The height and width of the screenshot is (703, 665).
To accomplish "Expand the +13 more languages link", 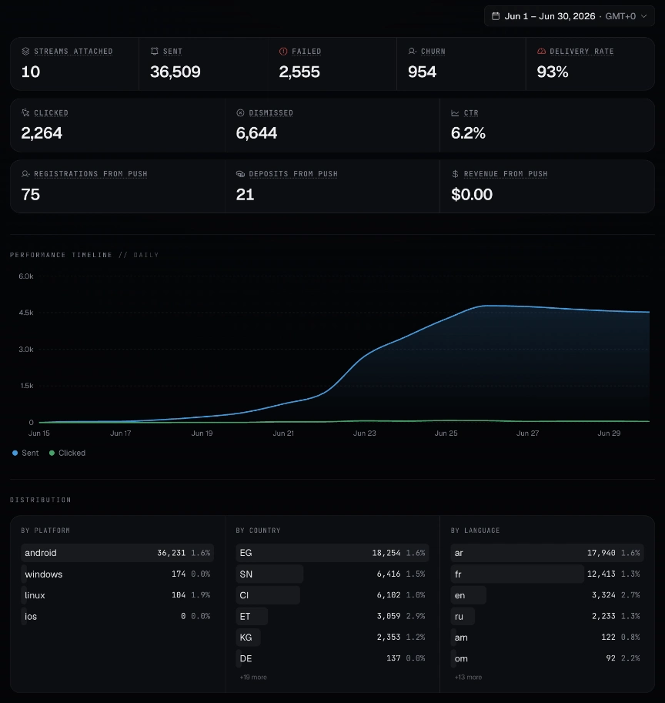I will click(x=468, y=677).
